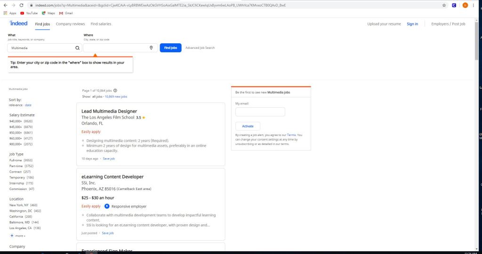This screenshot has width=482, height=254.
Task: Click the browser reload icon
Action: coord(21,5)
